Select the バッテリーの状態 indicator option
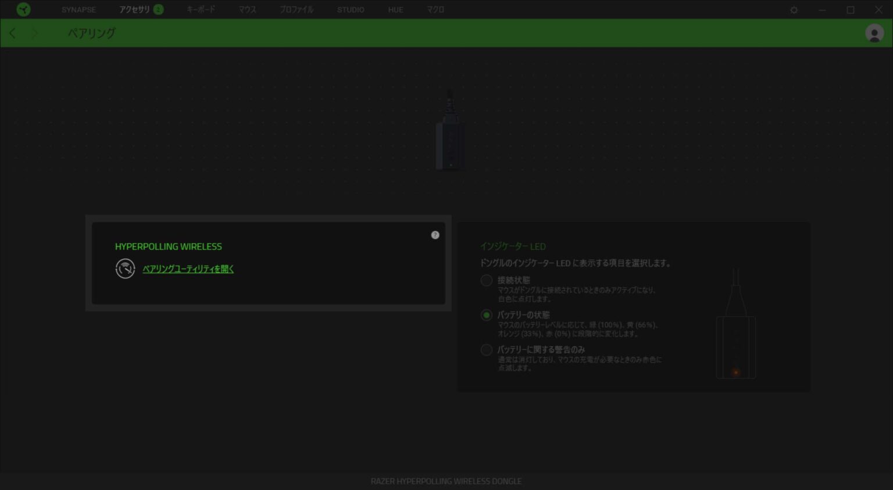 pyautogui.click(x=487, y=315)
